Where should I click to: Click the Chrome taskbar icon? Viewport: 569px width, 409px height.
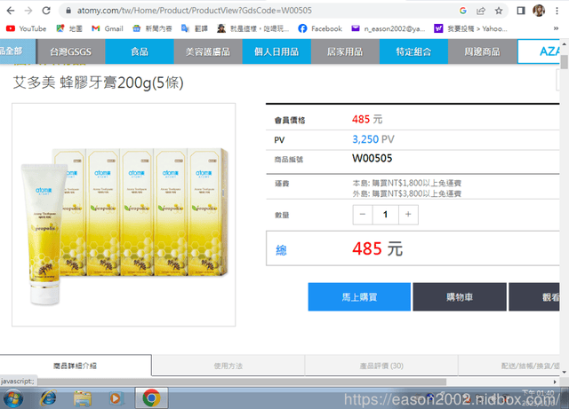[151, 398]
